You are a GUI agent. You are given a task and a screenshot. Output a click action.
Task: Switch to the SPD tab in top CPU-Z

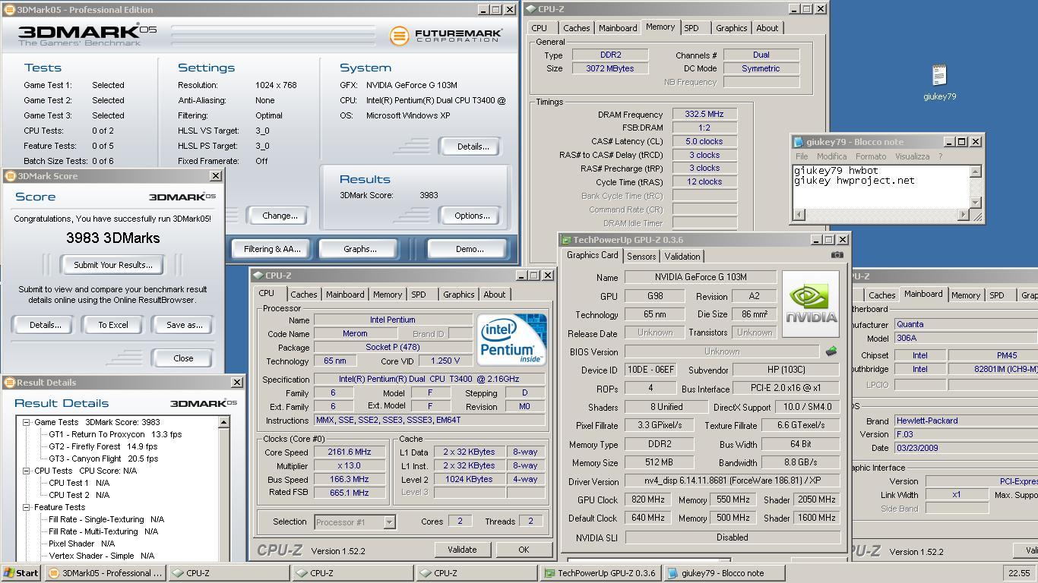pyautogui.click(x=691, y=28)
